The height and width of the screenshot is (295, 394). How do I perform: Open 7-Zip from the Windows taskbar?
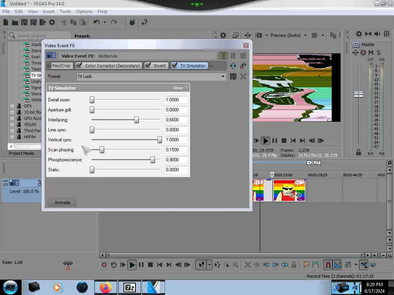pyautogui.click(x=129, y=287)
